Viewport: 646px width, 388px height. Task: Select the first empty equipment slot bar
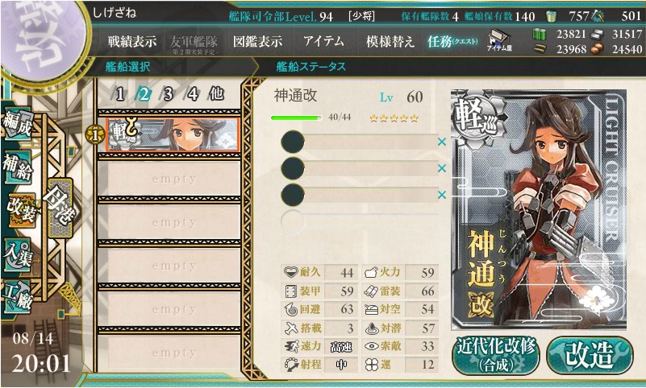coord(359,142)
